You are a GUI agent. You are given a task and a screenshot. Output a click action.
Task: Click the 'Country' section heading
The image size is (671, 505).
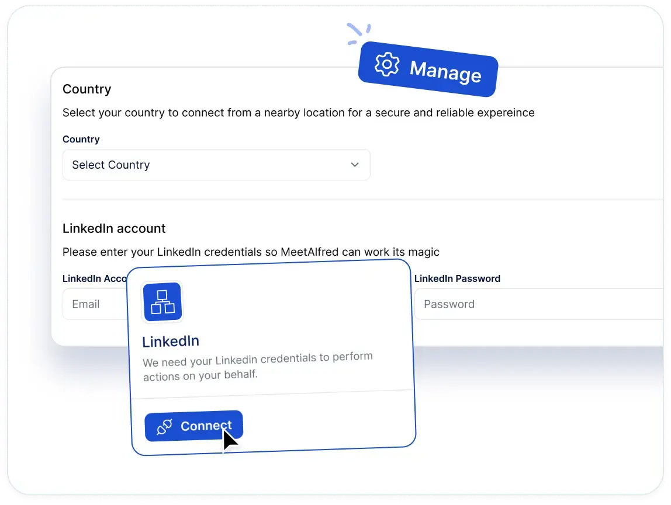coord(87,89)
